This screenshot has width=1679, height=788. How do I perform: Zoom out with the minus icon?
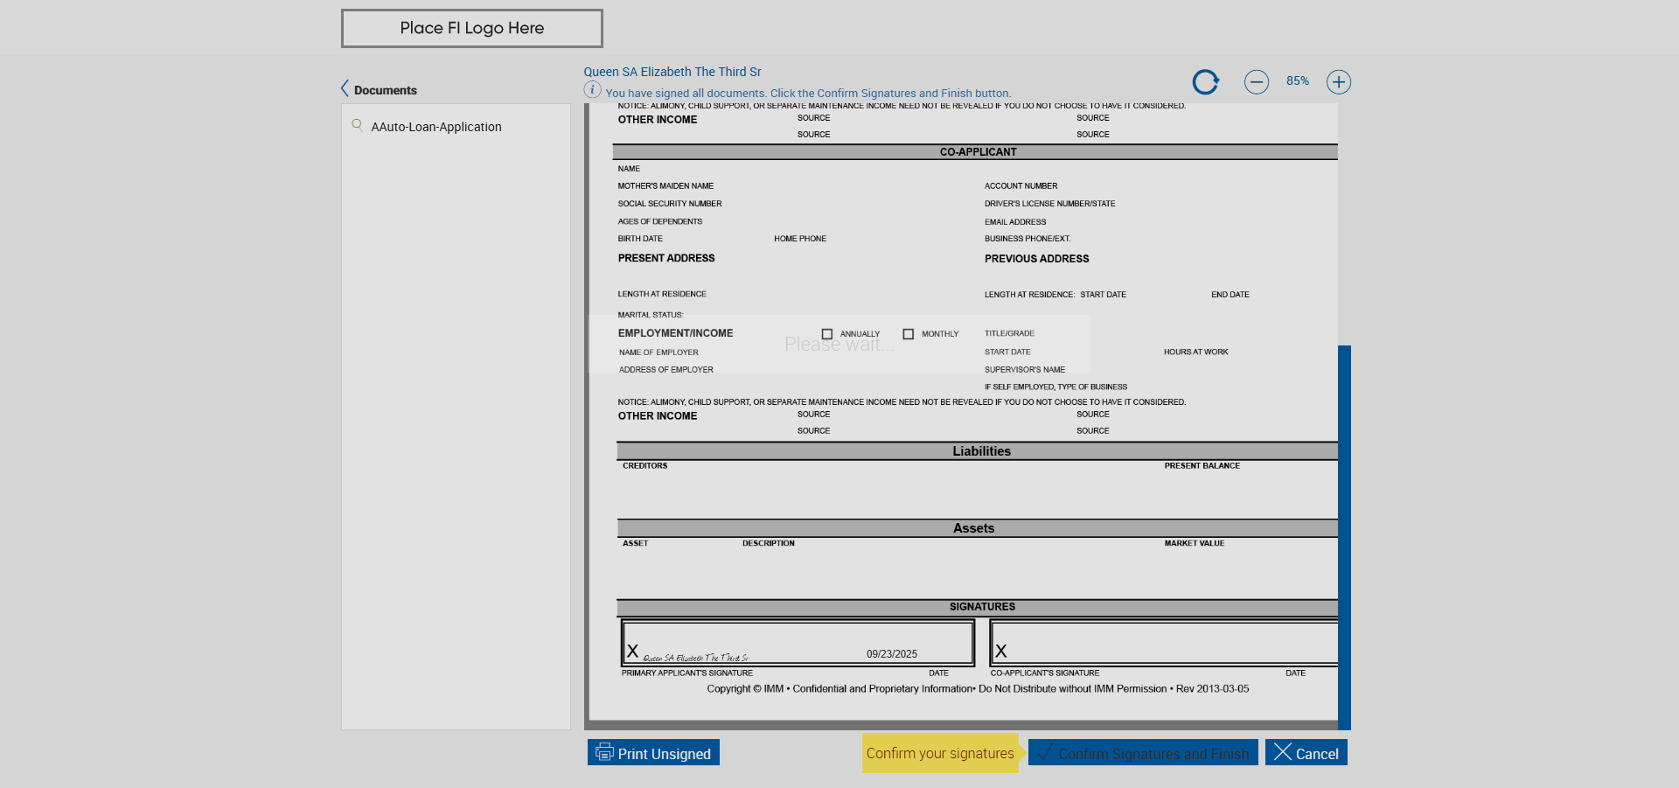(x=1257, y=82)
